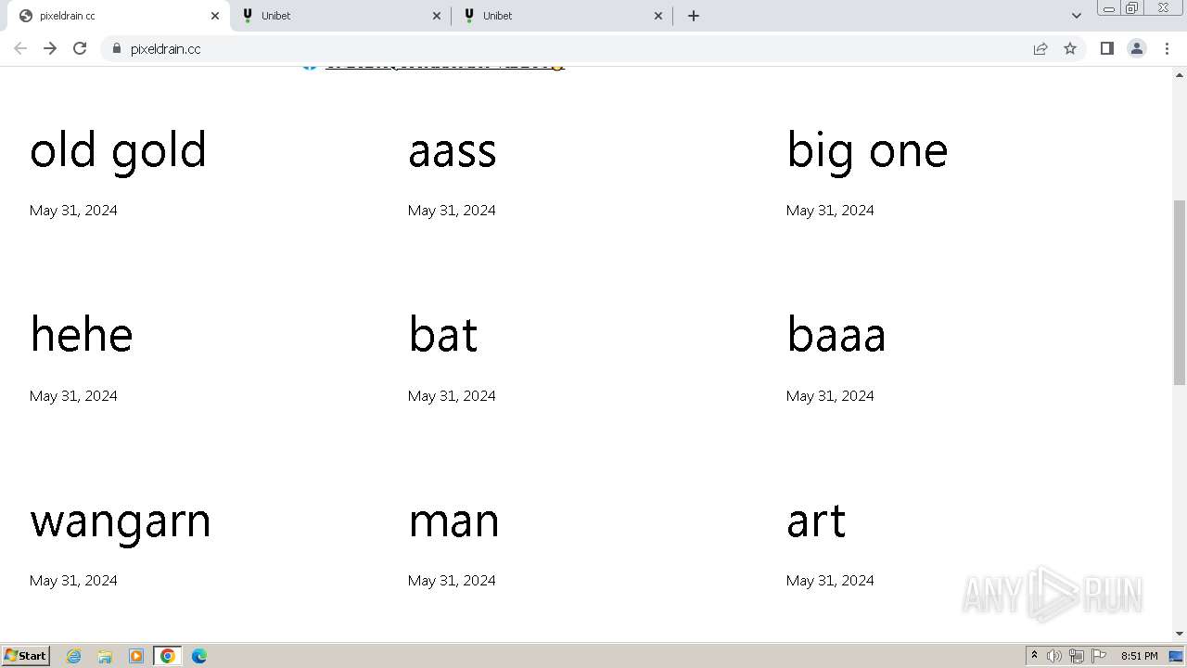Open the 'old gold' entry
This screenshot has width=1187, height=668.
pos(118,150)
